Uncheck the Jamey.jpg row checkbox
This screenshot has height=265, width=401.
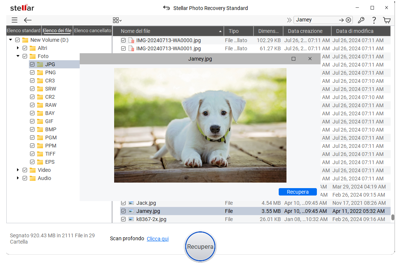click(123, 211)
